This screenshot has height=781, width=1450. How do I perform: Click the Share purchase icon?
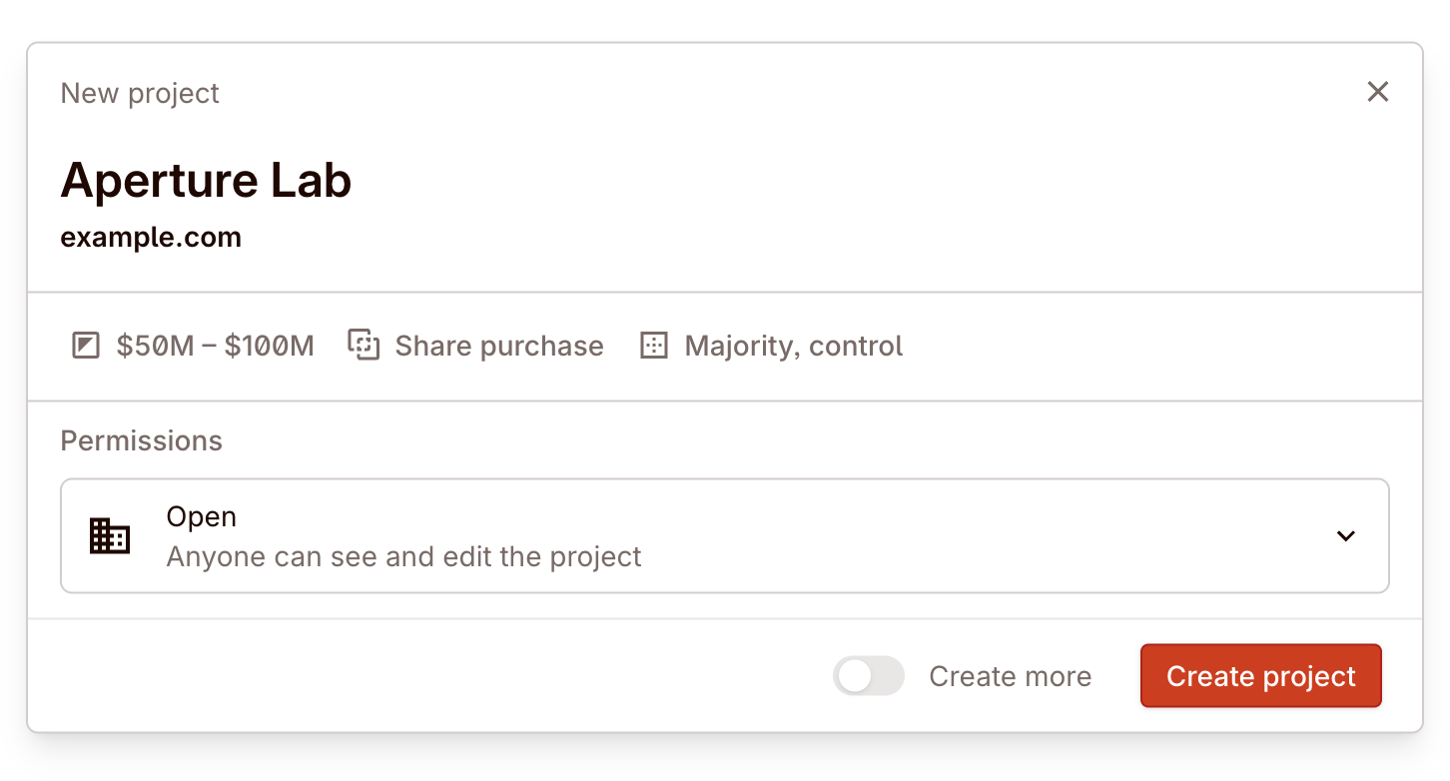click(363, 346)
